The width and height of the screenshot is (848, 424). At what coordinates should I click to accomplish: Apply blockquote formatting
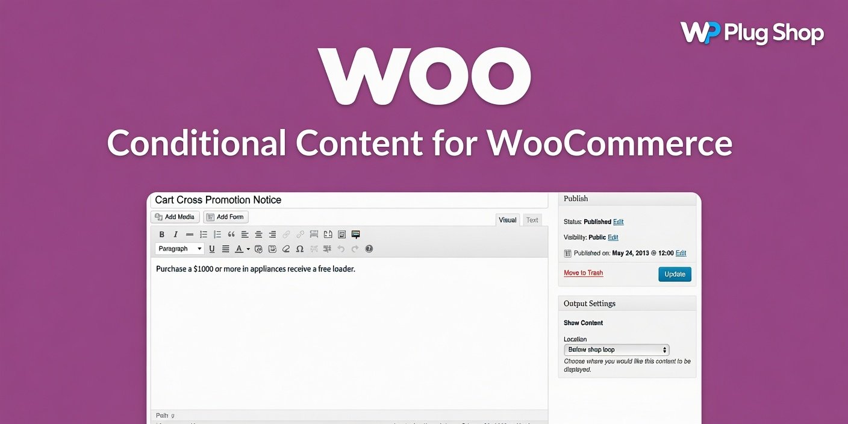point(231,234)
